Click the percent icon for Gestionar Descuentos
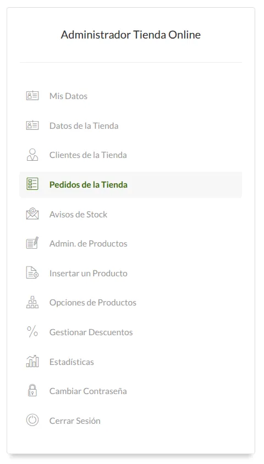264x464 pixels. pos(32,332)
